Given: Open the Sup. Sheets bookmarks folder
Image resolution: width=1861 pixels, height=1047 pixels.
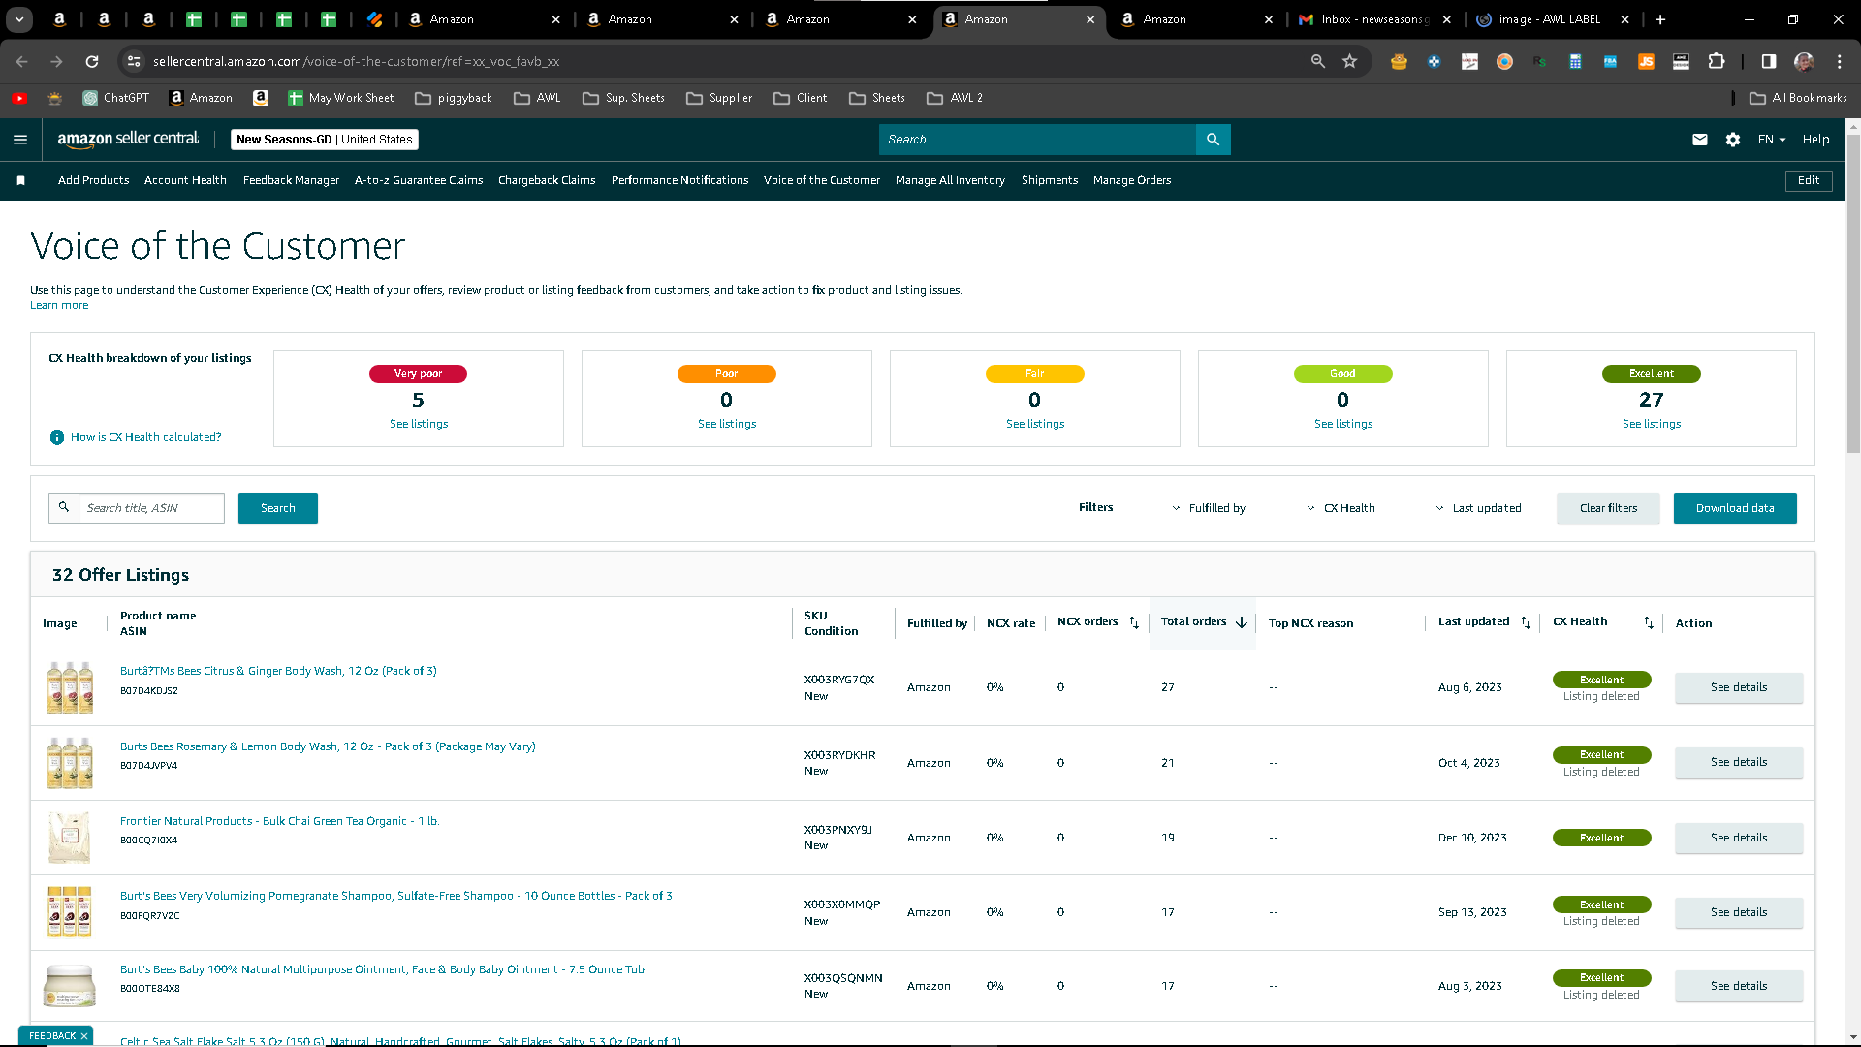Looking at the screenshot, I should 623,98.
